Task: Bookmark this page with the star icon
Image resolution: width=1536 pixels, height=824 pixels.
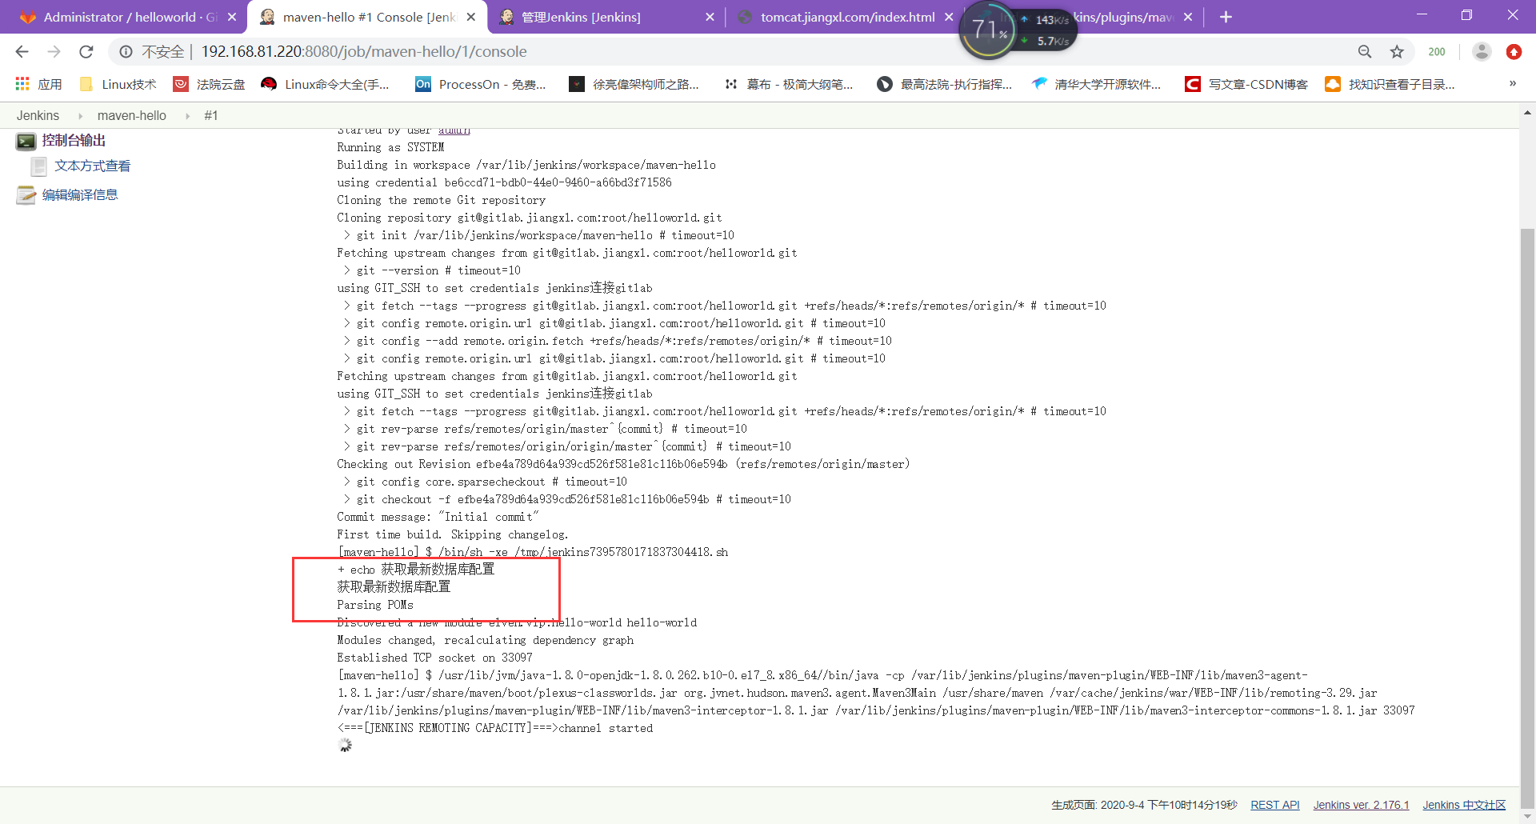Action: (x=1397, y=52)
